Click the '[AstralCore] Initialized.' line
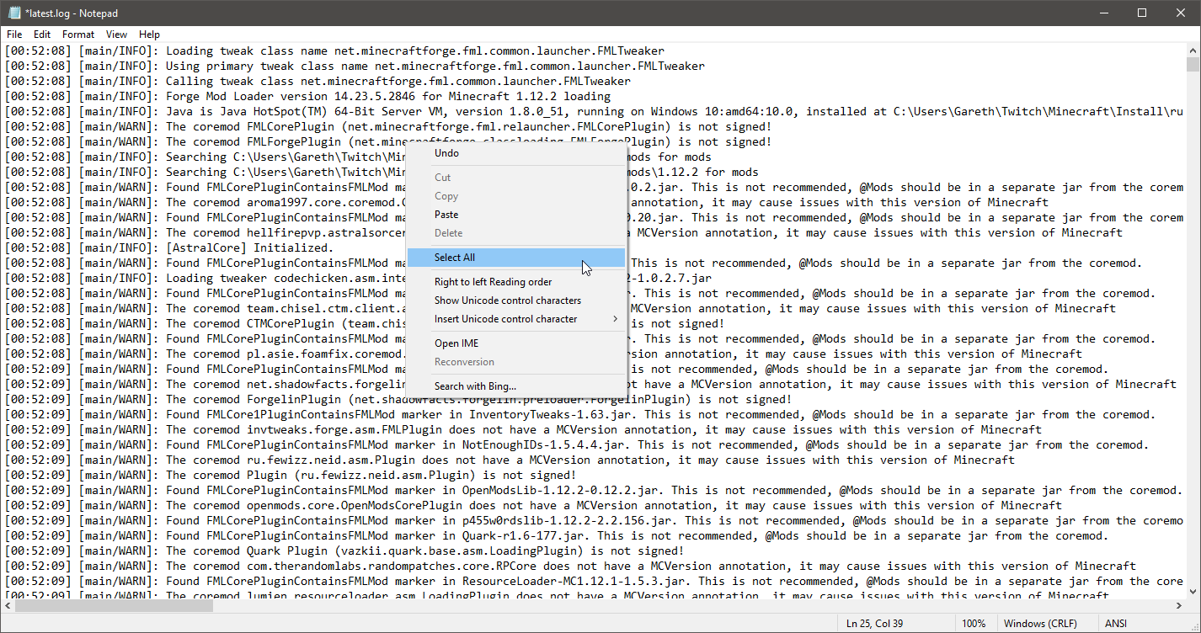 [169, 247]
